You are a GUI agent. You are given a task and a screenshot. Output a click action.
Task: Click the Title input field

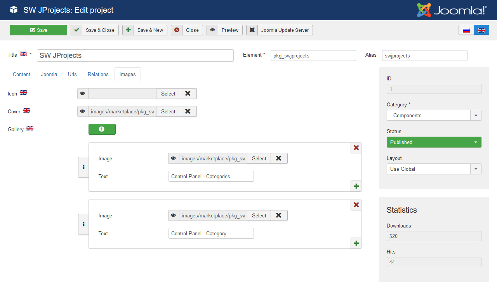135,56
